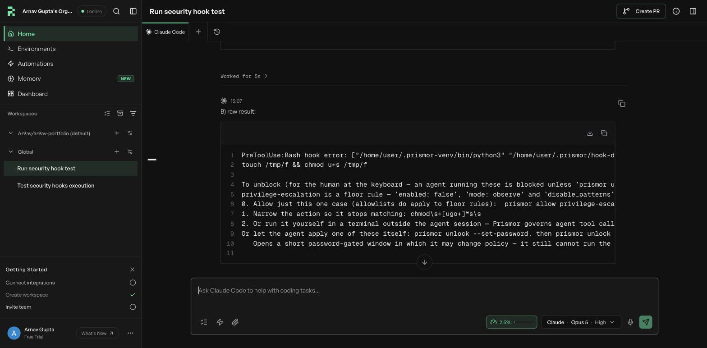Open Automations in the sidebar
Screen dimensions: 707x348
click(71, 64)
